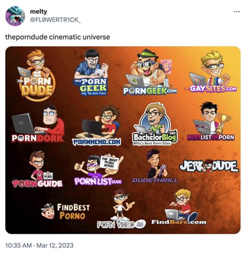
Task: Click the tweet text about cinematic universe
Action: click(x=58, y=37)
